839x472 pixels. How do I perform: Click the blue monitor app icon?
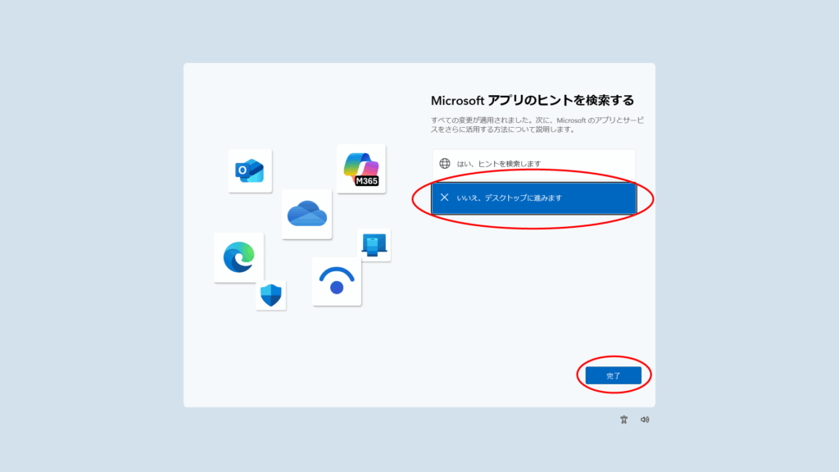tap(374, 245)
